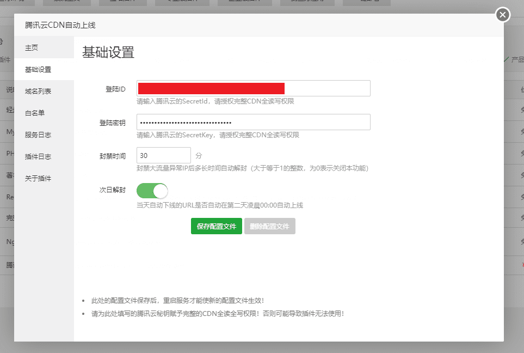
Task: Toggle the 次日解封 switch off
Action: (152, 191)
